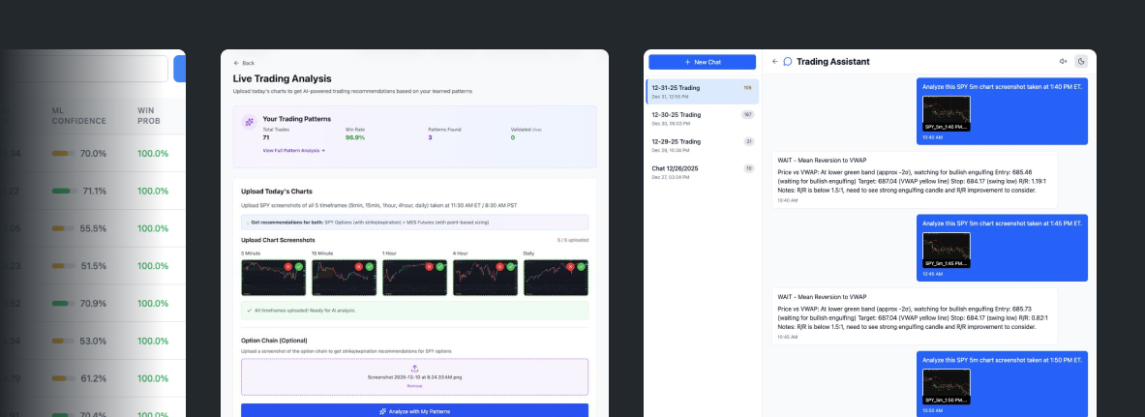
Task: Click green checkmark on the 15 Minute chart
Action: 370,267
